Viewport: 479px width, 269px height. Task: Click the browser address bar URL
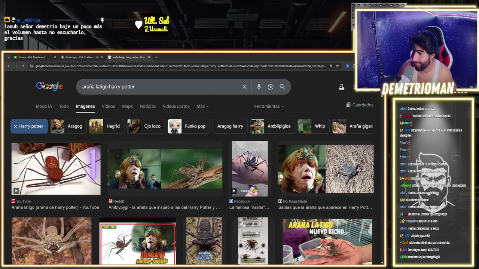point(180,66)
